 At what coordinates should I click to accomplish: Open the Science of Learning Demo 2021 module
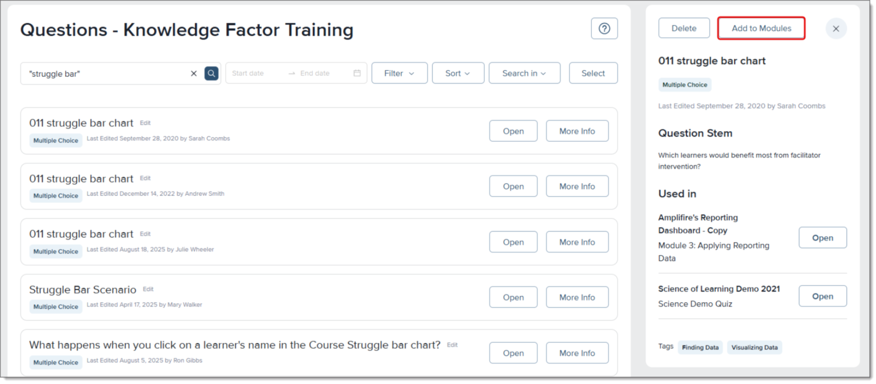click(x=822, y=296)
